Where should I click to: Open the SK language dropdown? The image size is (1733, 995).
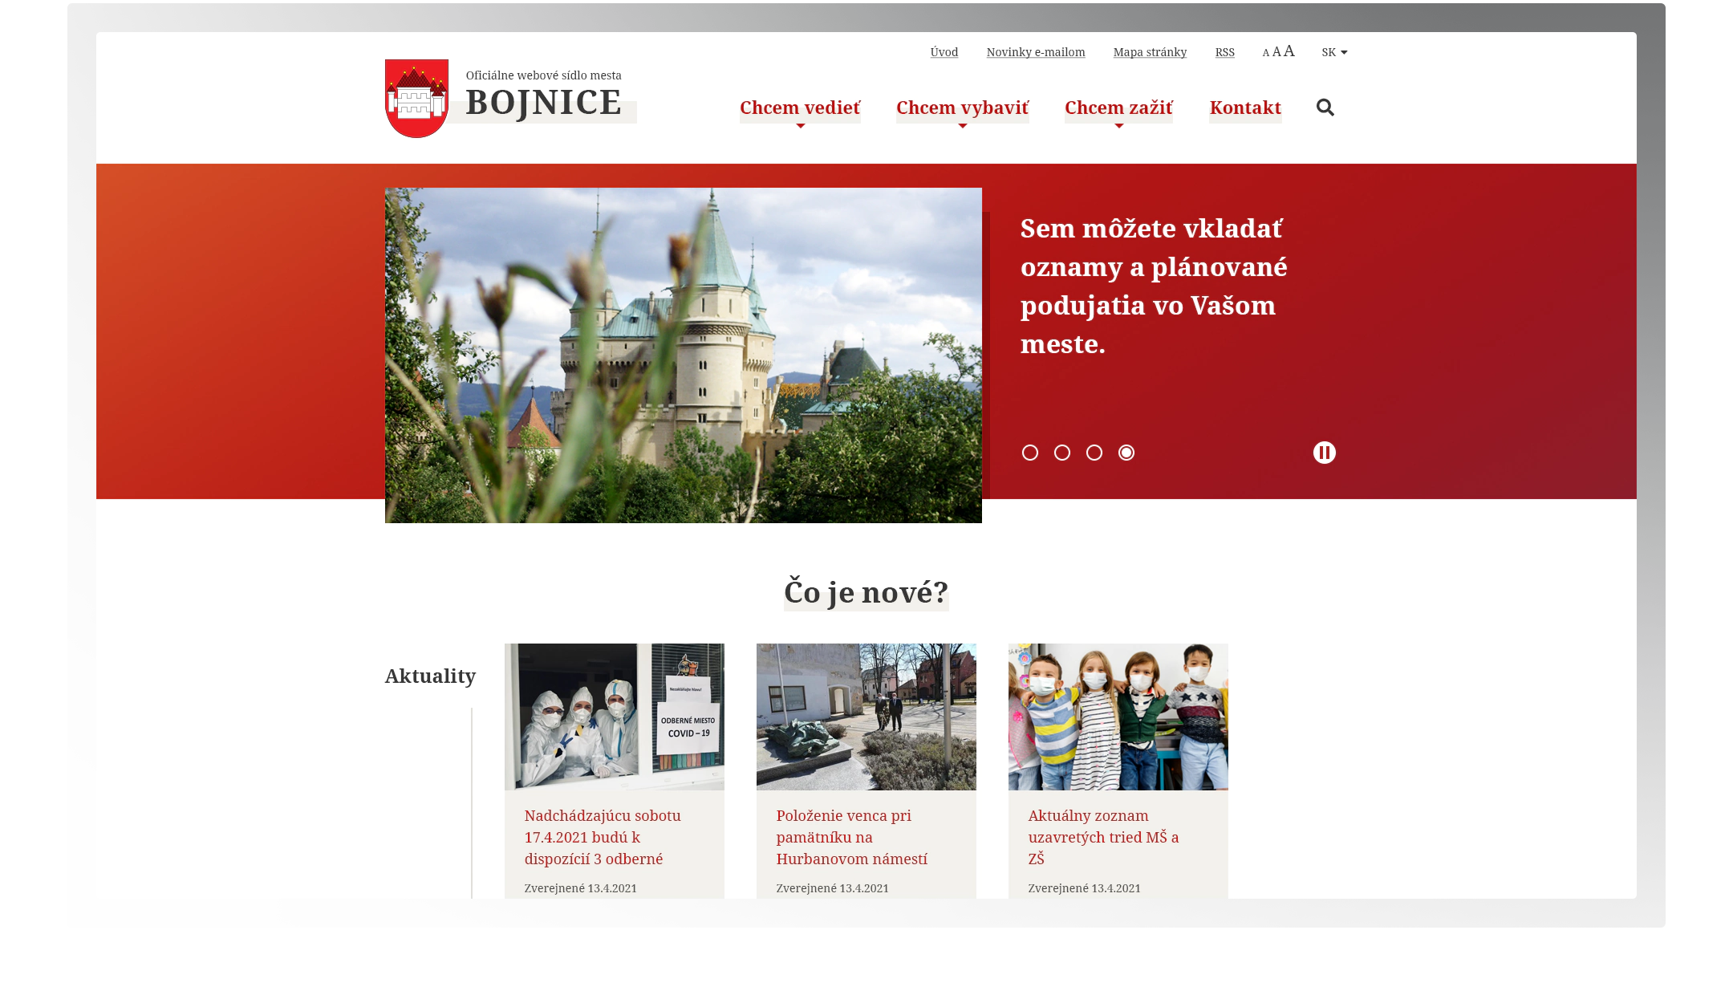pyautogui.click(x=1333, y=51)
